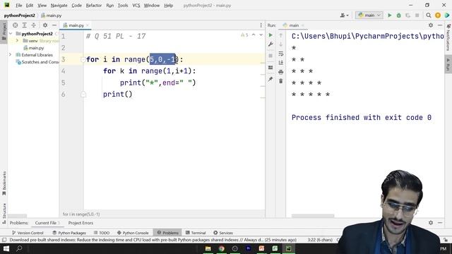Print the run console output
This screenshot has height=254, width=452.
point(281,72)
